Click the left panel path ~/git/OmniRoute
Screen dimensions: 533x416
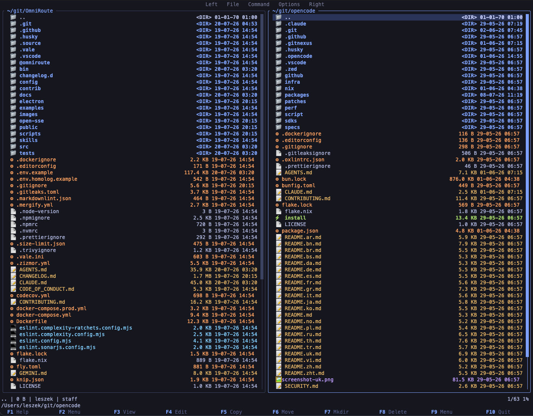click(30, 11)
